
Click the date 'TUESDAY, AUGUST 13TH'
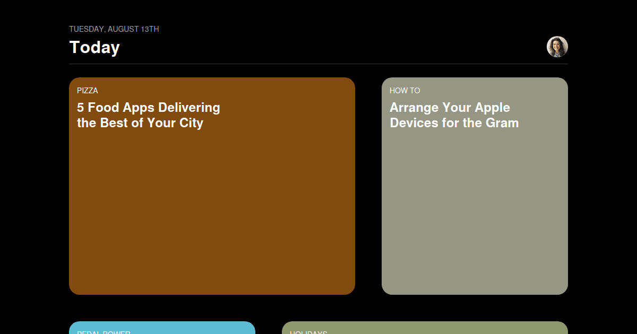click(114, 29)
